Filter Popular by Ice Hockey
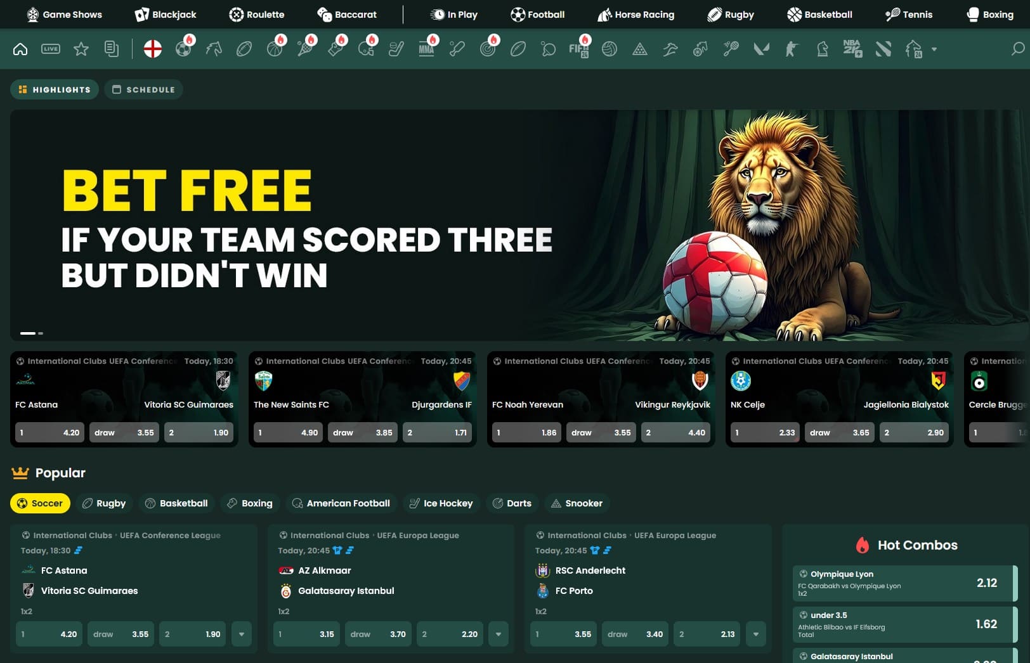This screenshot has width=1030, height=663. tap(441, 503)
